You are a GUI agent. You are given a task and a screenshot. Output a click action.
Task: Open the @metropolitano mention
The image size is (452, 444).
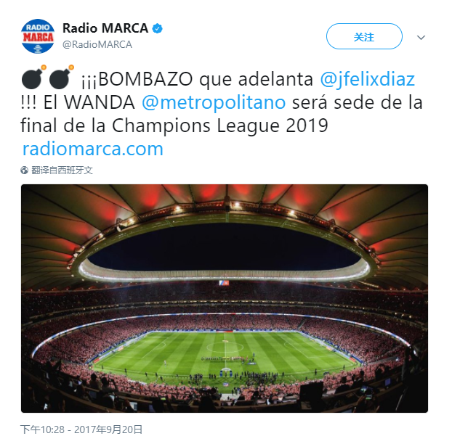214,103
